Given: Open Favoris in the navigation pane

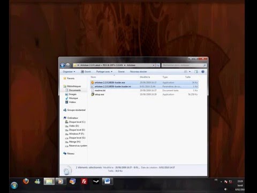Looking at the screenshot, I should click(71, 78).
